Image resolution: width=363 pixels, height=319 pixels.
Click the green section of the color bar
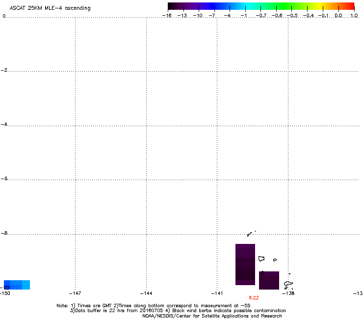coord(285,6)
